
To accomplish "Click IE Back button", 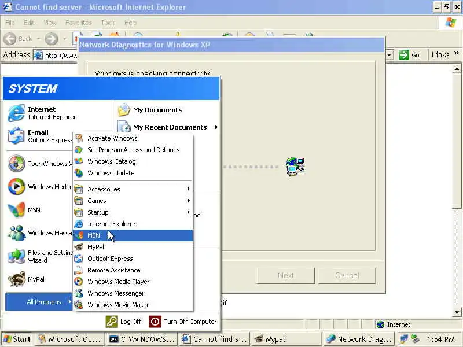I will click(x=18, y=39).
